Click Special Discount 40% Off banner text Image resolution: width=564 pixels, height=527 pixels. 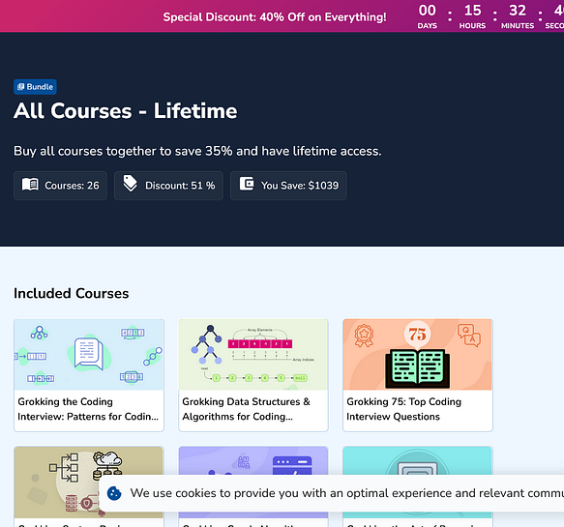coord(275,16)
